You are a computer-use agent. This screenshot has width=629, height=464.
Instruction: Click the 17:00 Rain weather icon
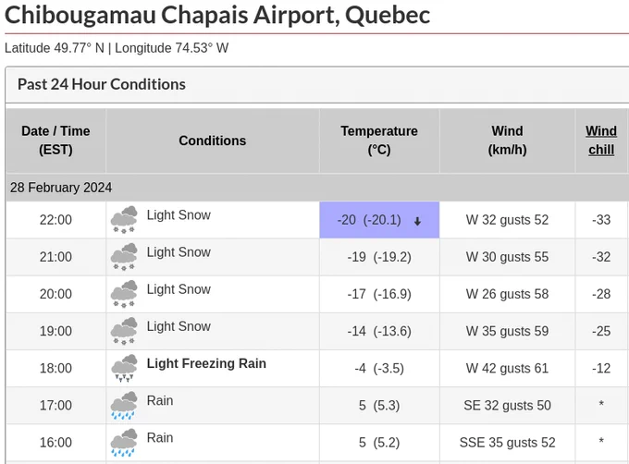(x=124, y=406)
